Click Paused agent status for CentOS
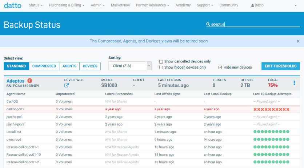The width and height of the screenshot is (304, 168). 267,102
